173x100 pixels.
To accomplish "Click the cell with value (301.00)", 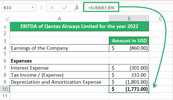I will click(129, 68).
